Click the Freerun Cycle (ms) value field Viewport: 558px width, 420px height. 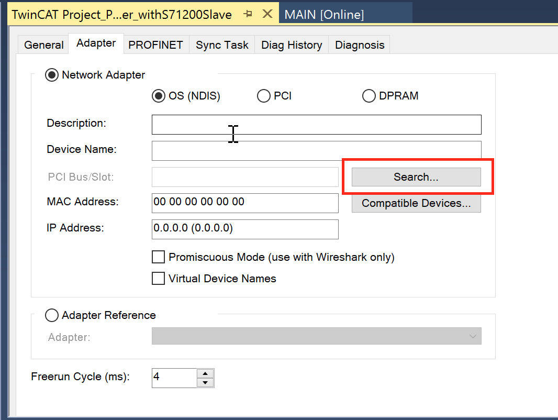coord(174,378)
